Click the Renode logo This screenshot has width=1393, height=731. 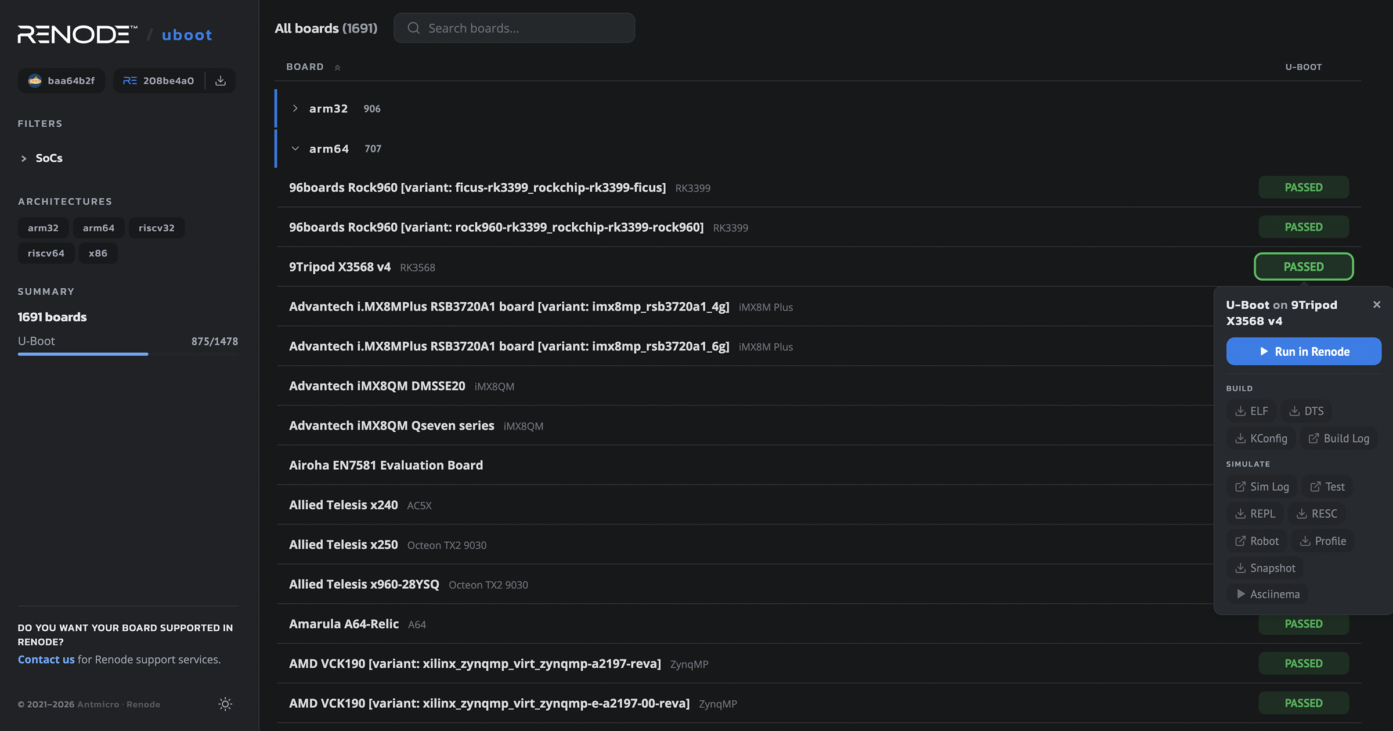point(77,34)
